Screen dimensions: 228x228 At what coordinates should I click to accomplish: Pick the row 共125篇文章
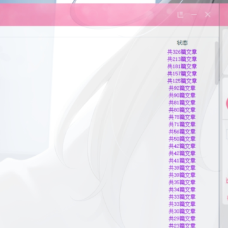pos(182,81)
